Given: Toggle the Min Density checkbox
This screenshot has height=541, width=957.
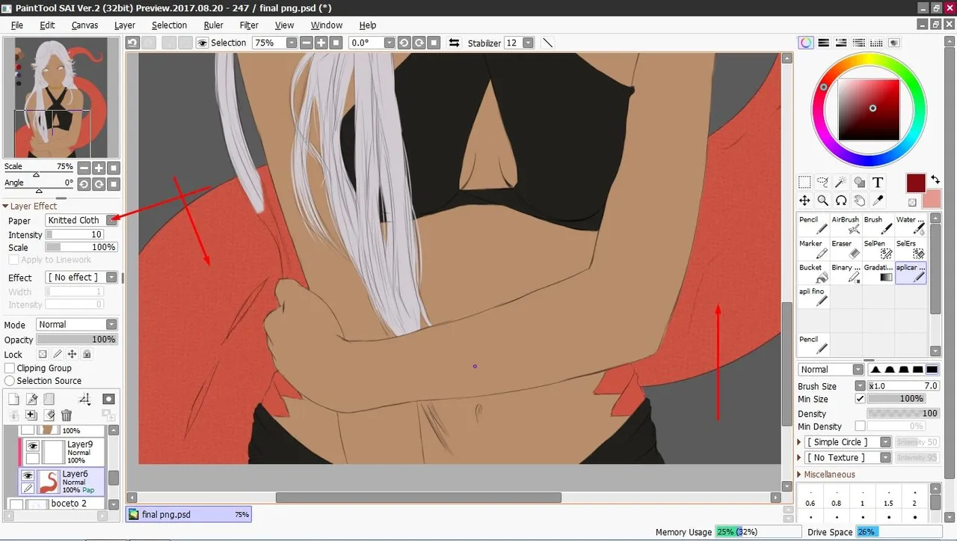Looking at the screenshot, I should pos(860,427).
